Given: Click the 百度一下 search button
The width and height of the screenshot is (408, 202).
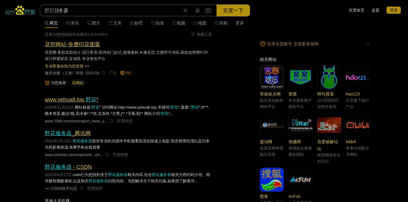Looking at the screenshot, I should pos(233,10).
